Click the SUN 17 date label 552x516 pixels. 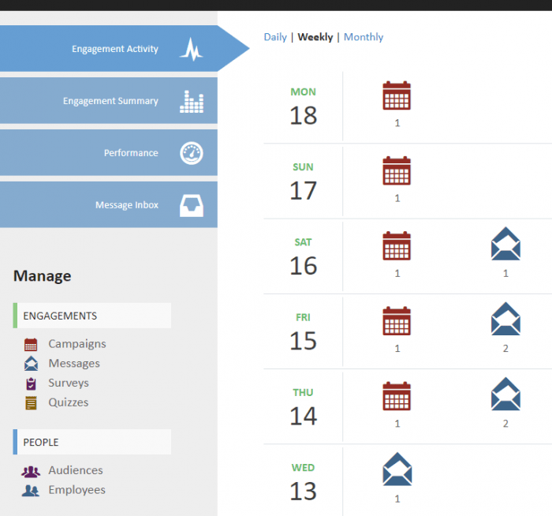click(x=303, y=181)
